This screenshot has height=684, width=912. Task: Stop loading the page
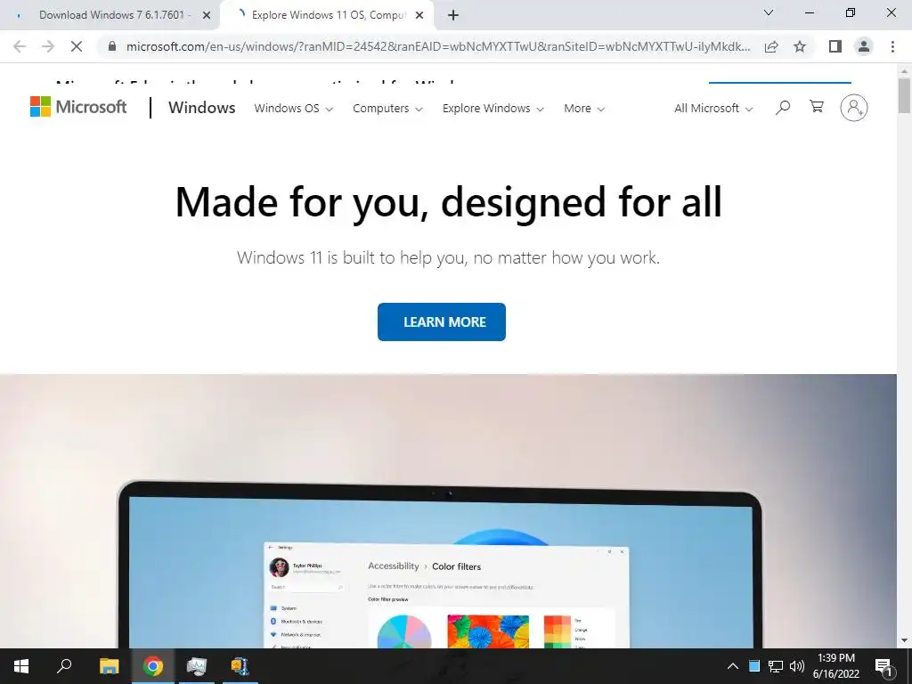pyautogui.click(x=77, y=46)
